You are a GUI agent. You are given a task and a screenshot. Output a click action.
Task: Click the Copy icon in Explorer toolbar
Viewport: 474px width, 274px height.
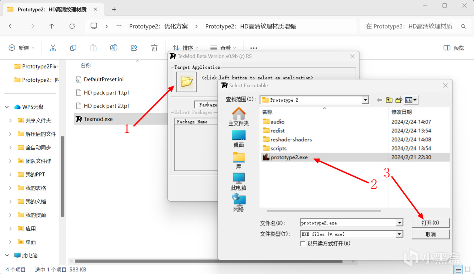coord(73,48)
